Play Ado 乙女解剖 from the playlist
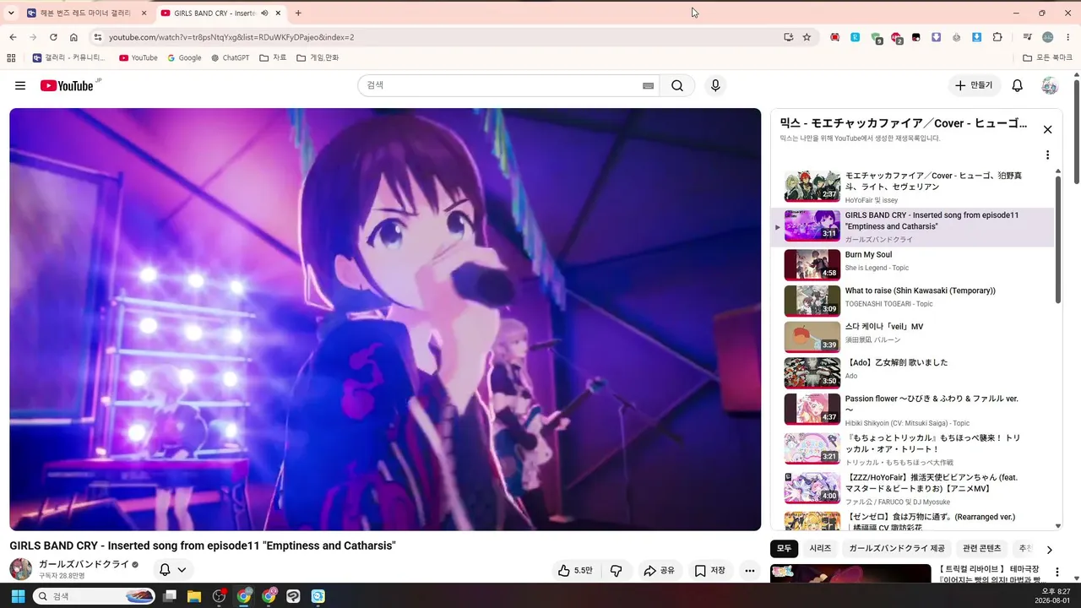Image resolution: width=1081 pixels, height=608 pixels. (912, 372)
